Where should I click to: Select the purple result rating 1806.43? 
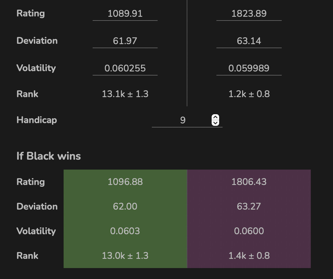pos(249,182)
